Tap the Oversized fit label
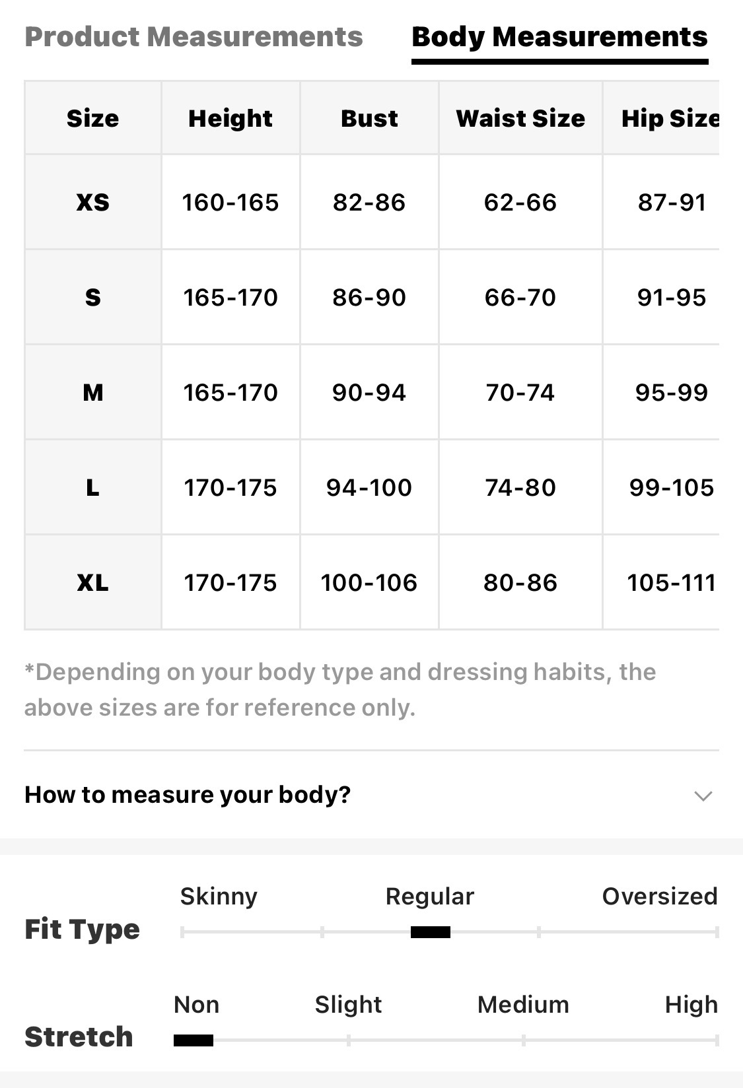Screen dimensions: 743x1088 tap(659, 896)
